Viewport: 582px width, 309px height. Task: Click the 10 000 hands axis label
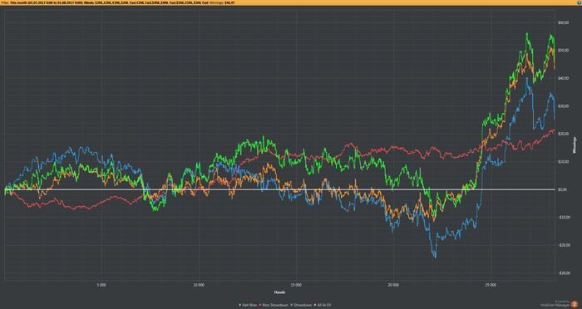[x=199, y=285]
